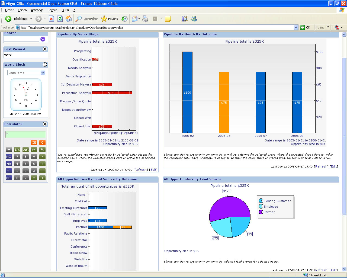Click Refresh under Pipeline By Month By Outcome

[x=321, y=166]
